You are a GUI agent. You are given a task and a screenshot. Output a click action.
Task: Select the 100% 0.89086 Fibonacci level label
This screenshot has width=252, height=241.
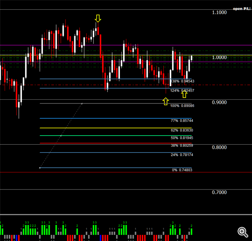point(182,106)
